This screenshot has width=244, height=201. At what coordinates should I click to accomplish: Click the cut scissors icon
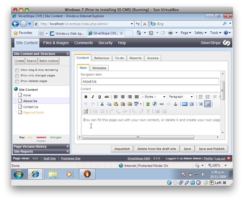point(102,104)
